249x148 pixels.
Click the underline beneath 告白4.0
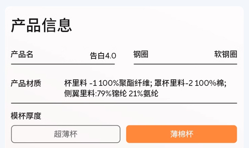pyautogui.click(x=63, y=63)
